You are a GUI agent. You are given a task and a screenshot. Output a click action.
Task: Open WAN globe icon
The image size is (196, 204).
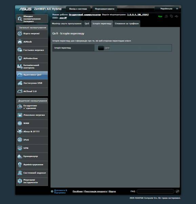coord(20,123)
